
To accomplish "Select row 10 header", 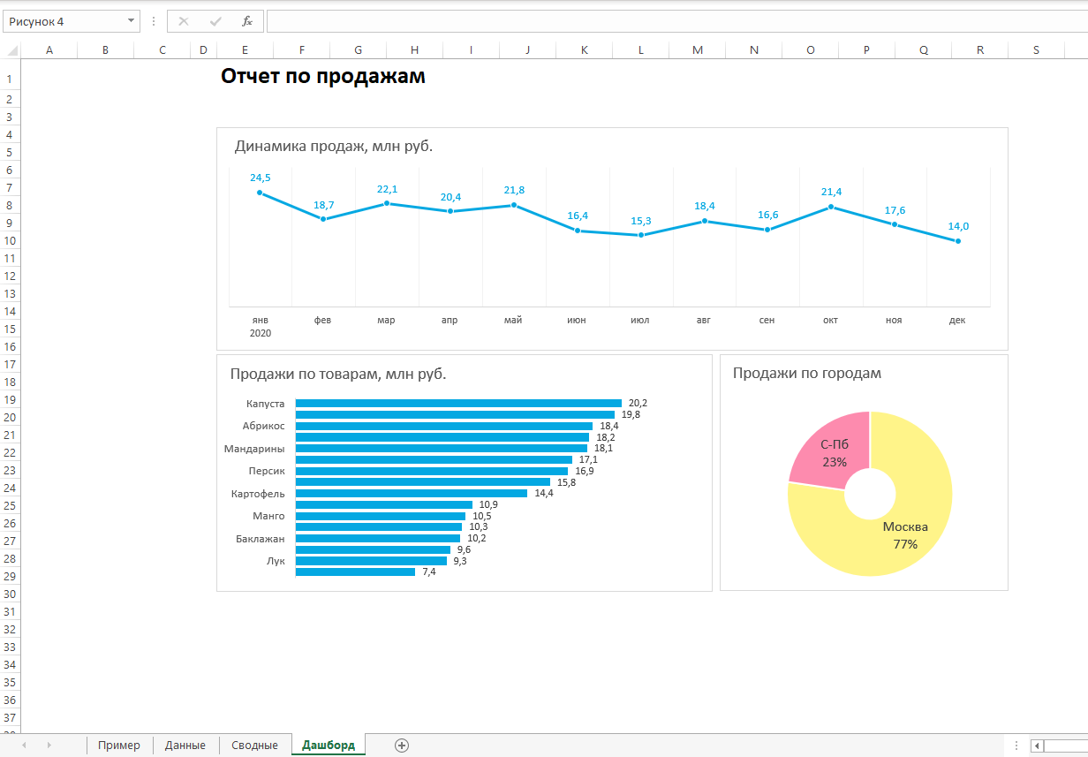I will 10,240.
